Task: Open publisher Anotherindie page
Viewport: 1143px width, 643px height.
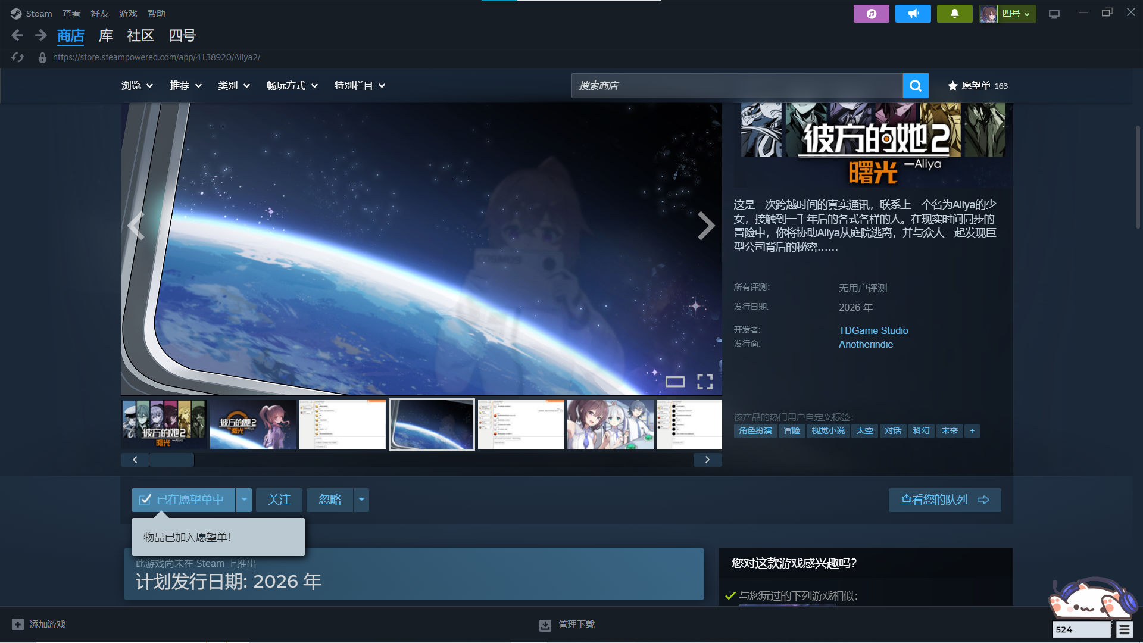Action: 866,344
